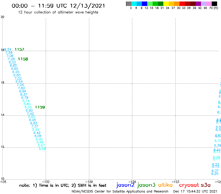Click the -126 longitude axis label
Viewport: 221px width, 194px height.
click(132, 182)
